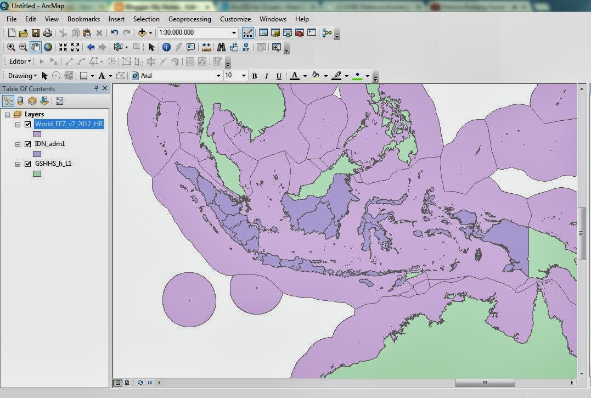Open the Find binoculars tool
The height and width of the screenshot is (398, 591).
221,47
